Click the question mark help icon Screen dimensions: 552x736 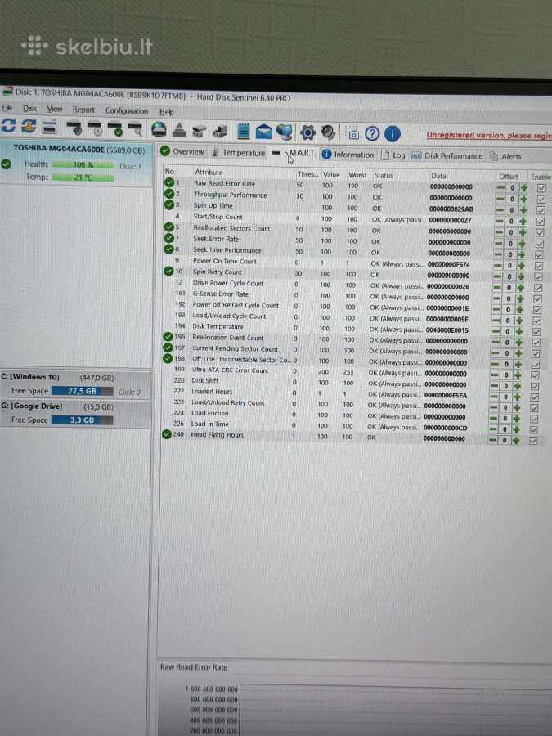372,134
